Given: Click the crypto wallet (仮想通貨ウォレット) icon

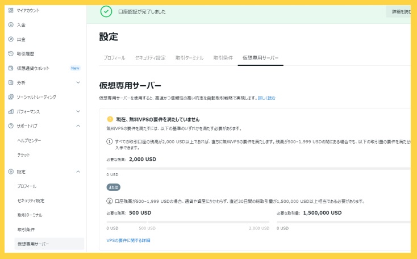Looking at the screenshot, I should [11, 68].
